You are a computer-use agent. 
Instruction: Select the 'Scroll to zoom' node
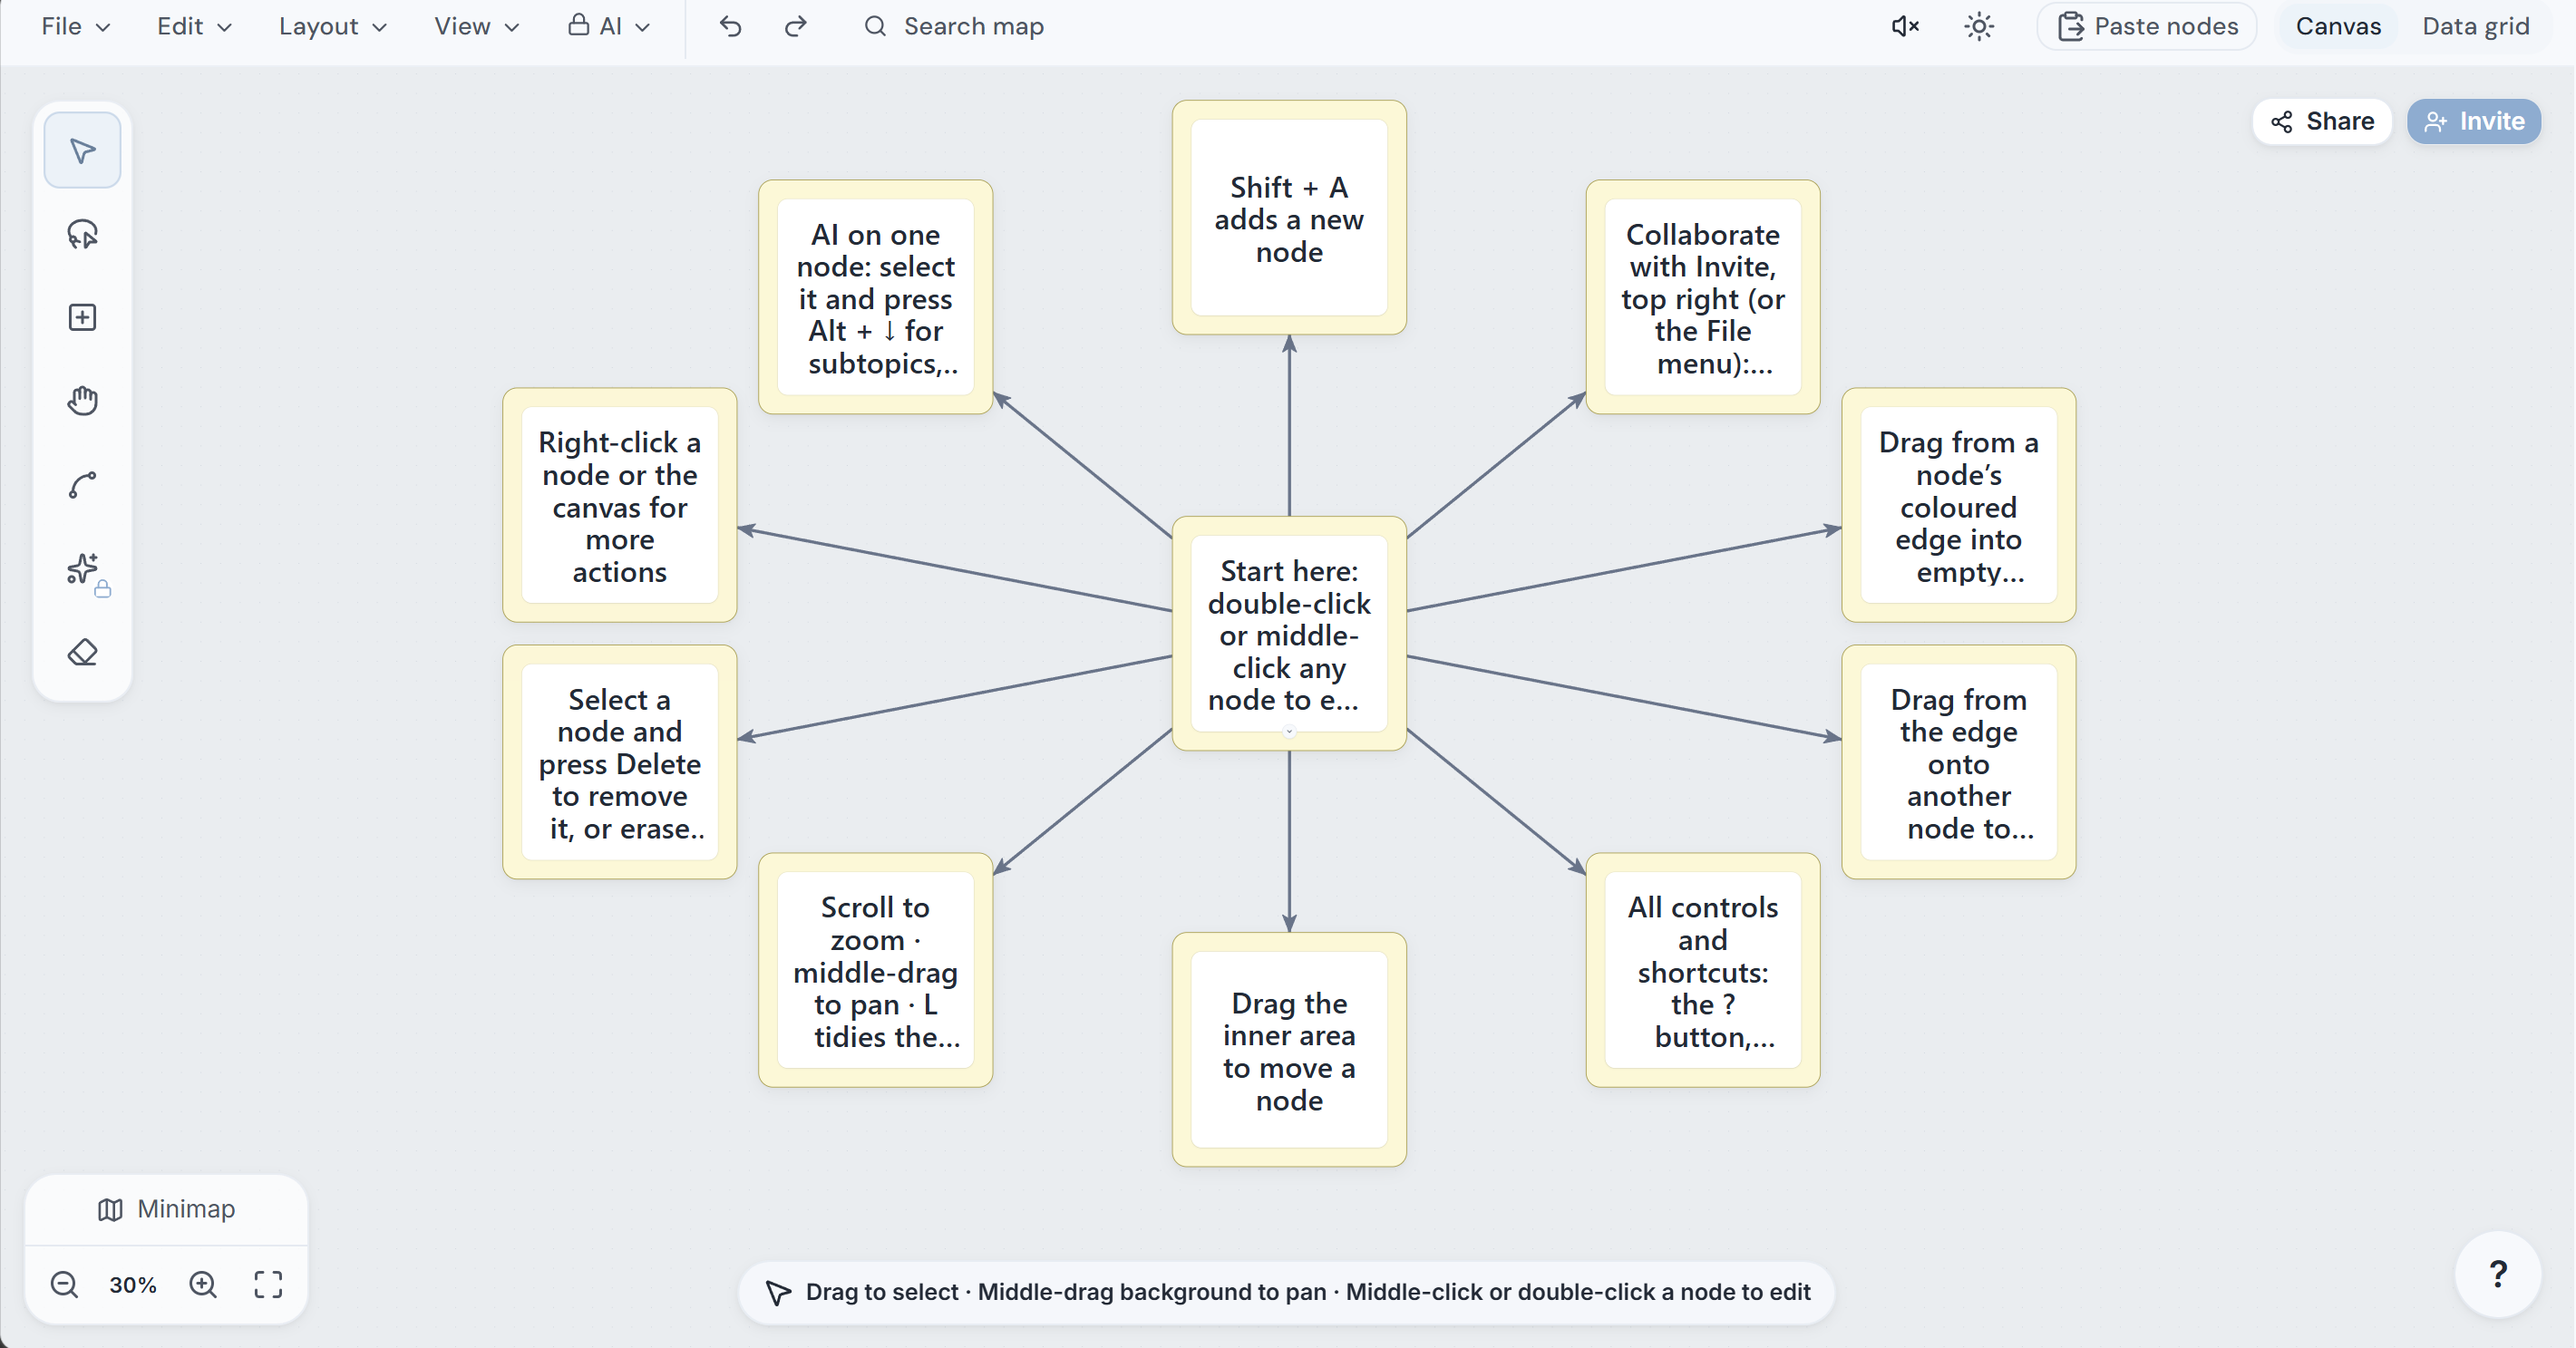pos(875,970)
